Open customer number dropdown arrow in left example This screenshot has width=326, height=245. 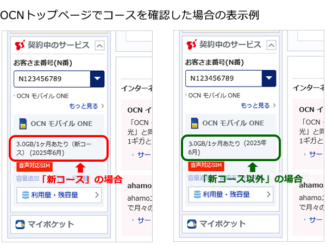point(97,79)
